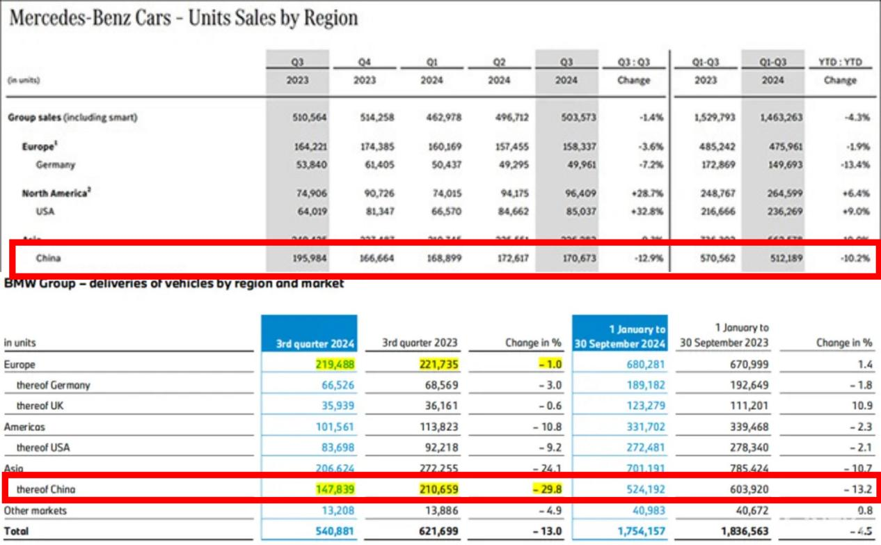881x545 pixels.
Task: Click Mercedes Group sales value 510,564
Action: 310,118
